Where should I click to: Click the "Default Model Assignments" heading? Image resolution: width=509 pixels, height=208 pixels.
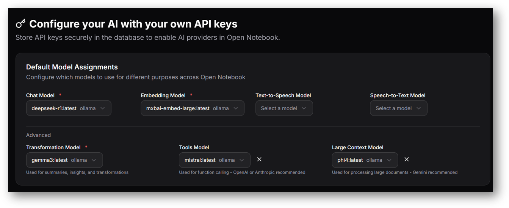pyautogui.click(x=72, y=67)
